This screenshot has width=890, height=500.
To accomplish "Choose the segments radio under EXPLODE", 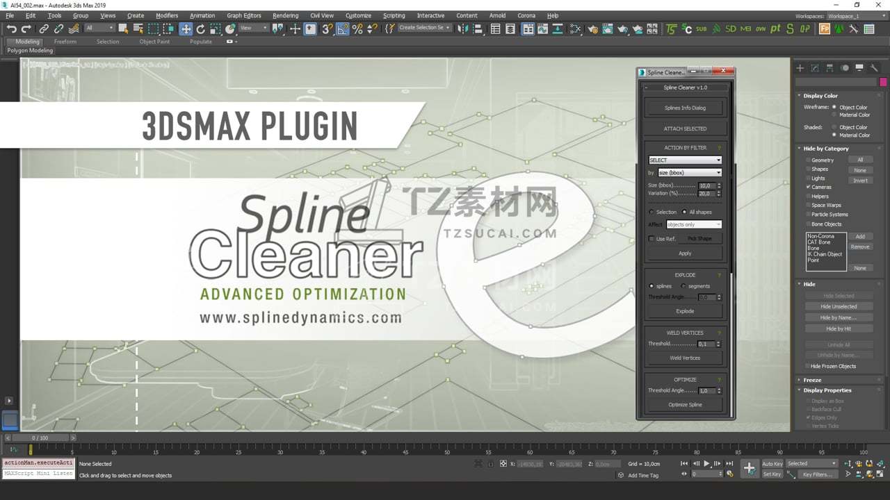I will (683, 286).
